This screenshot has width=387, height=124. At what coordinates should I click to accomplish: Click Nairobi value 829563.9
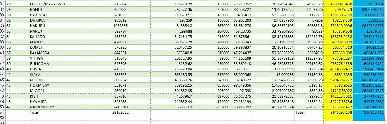(309, 107)
